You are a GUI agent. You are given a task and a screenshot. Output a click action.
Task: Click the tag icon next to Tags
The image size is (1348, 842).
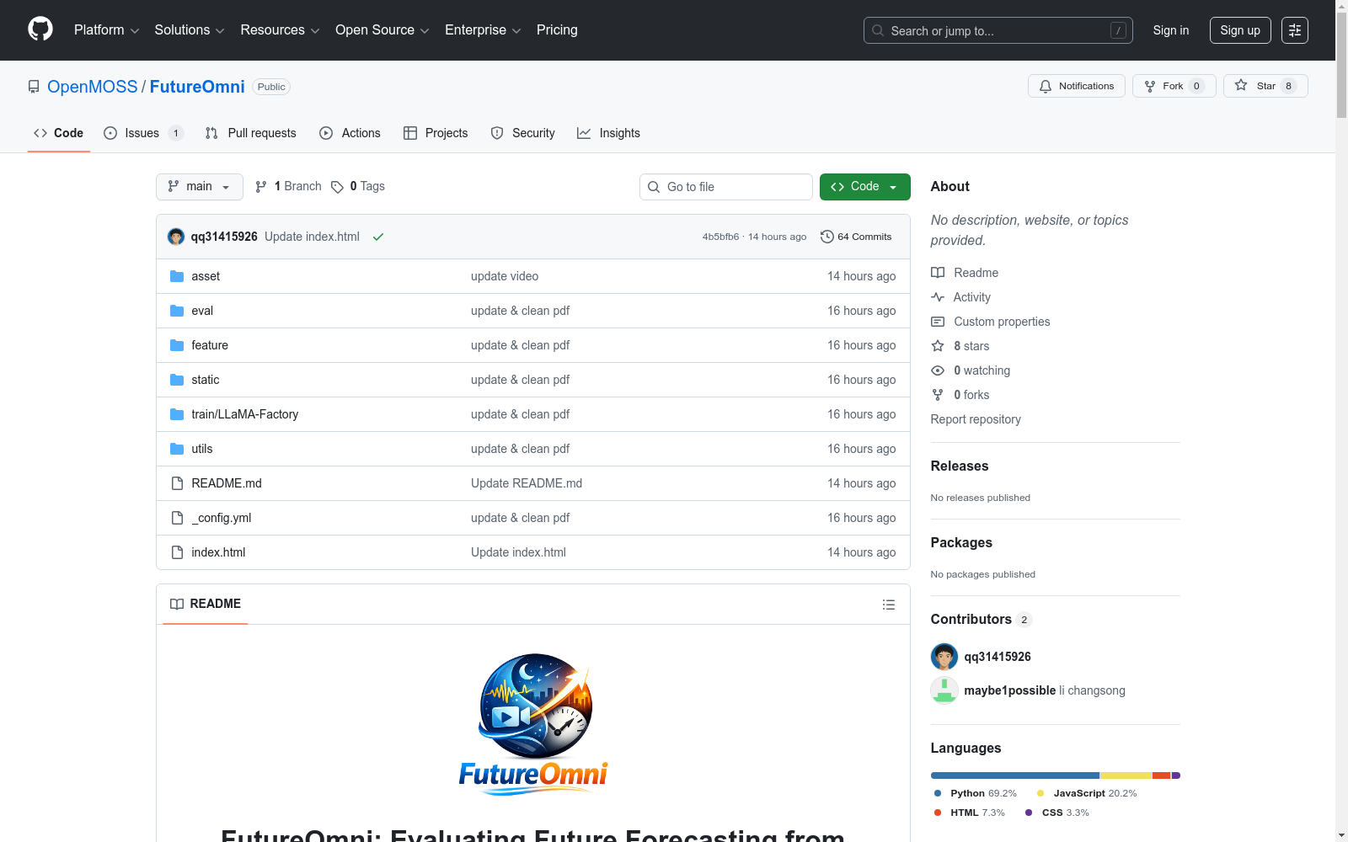click(x=337, y=187)
